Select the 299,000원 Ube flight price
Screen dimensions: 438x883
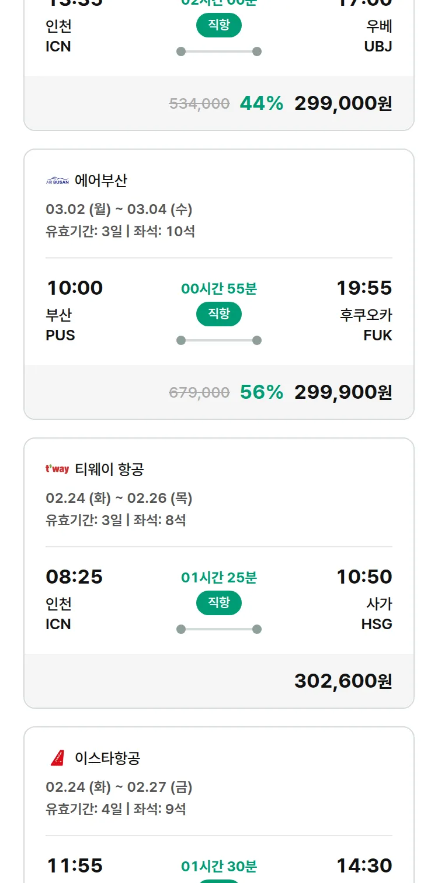pyautogui.click(x=343, y=104)
